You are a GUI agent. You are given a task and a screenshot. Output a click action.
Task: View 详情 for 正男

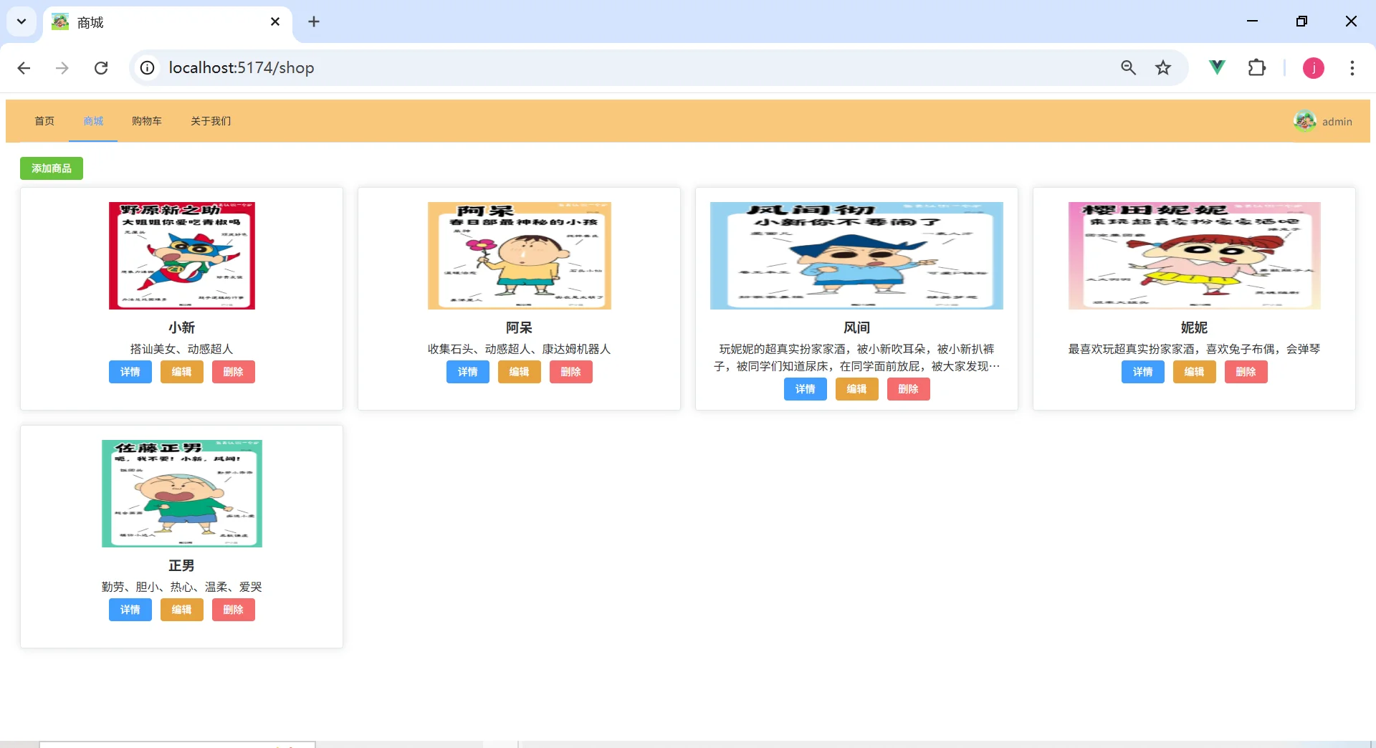point(130,610)
